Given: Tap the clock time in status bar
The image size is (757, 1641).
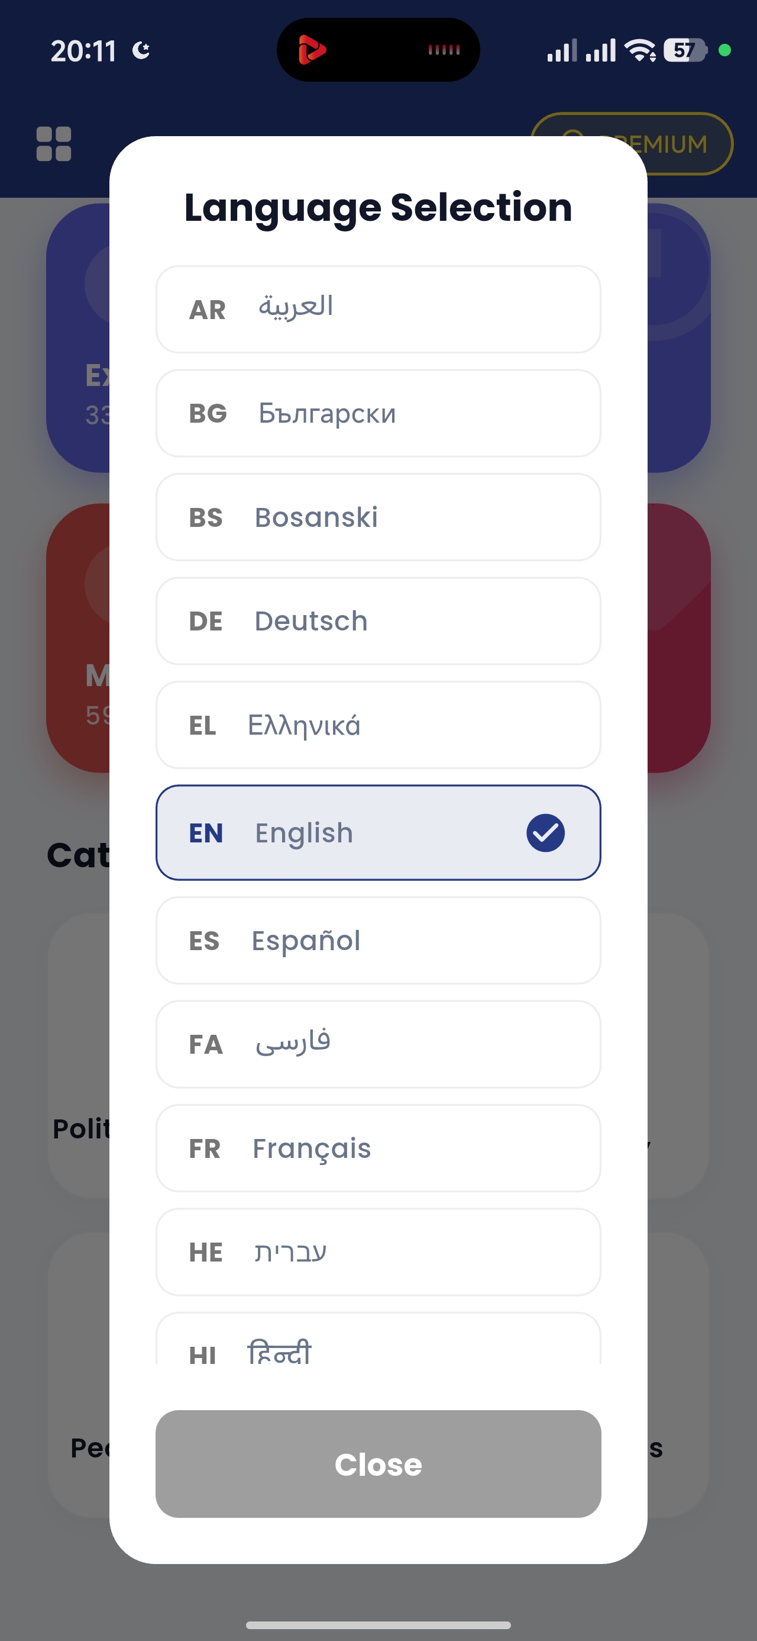Looking at the screenshot, I should [x=83, y=51].
